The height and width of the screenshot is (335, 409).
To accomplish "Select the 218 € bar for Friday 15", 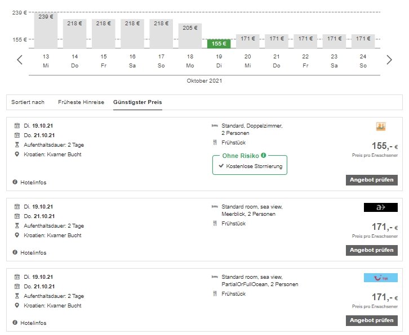I will click(x=104, y=33).
